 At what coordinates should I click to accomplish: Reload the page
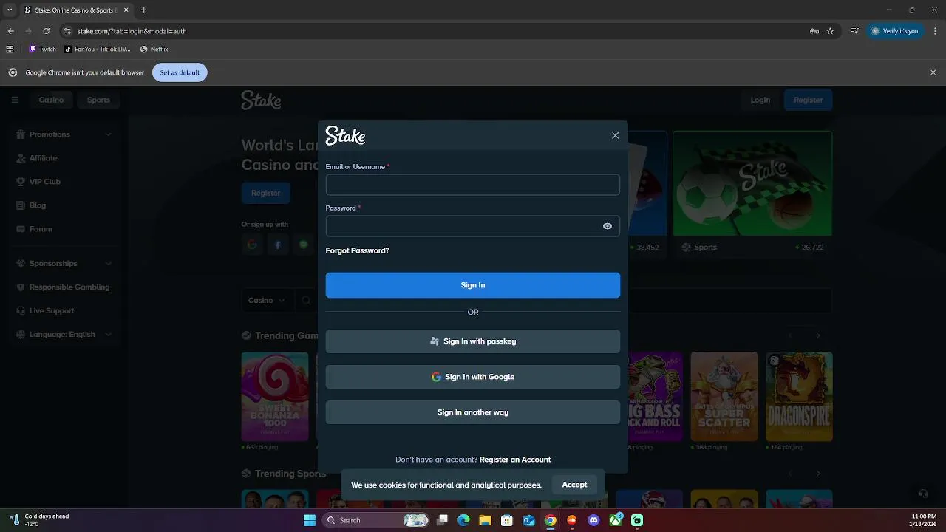46,31
